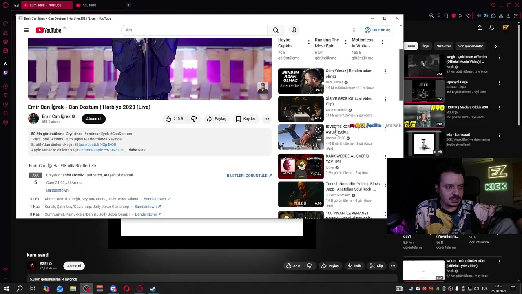Start voice search with microphone icon

[x=294, y=30]
